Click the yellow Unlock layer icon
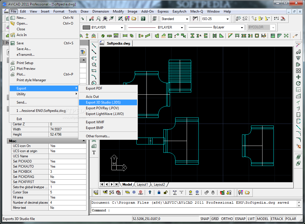This screenshot has height=224, width=305. (165, 193)
